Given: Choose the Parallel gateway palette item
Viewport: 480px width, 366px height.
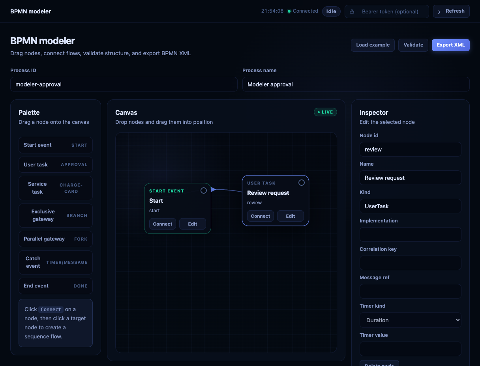Looking at the screenshot, I should [56, 239].
